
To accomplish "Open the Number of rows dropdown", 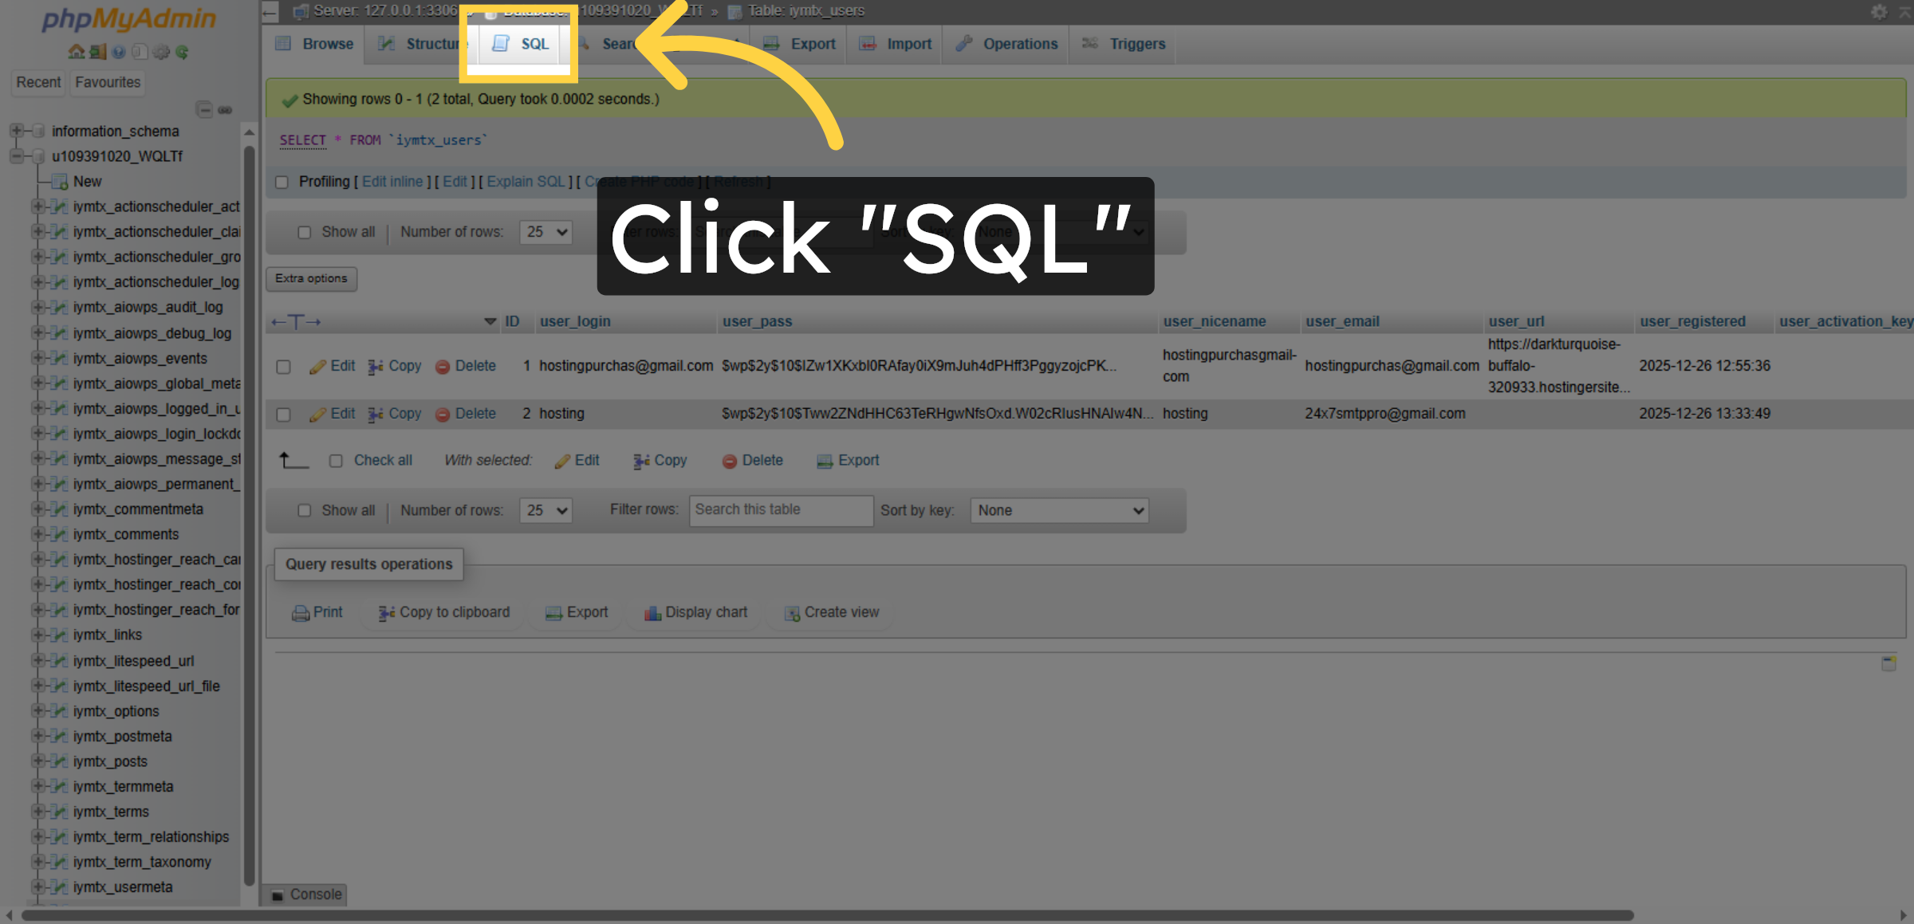I will point(545,510).
